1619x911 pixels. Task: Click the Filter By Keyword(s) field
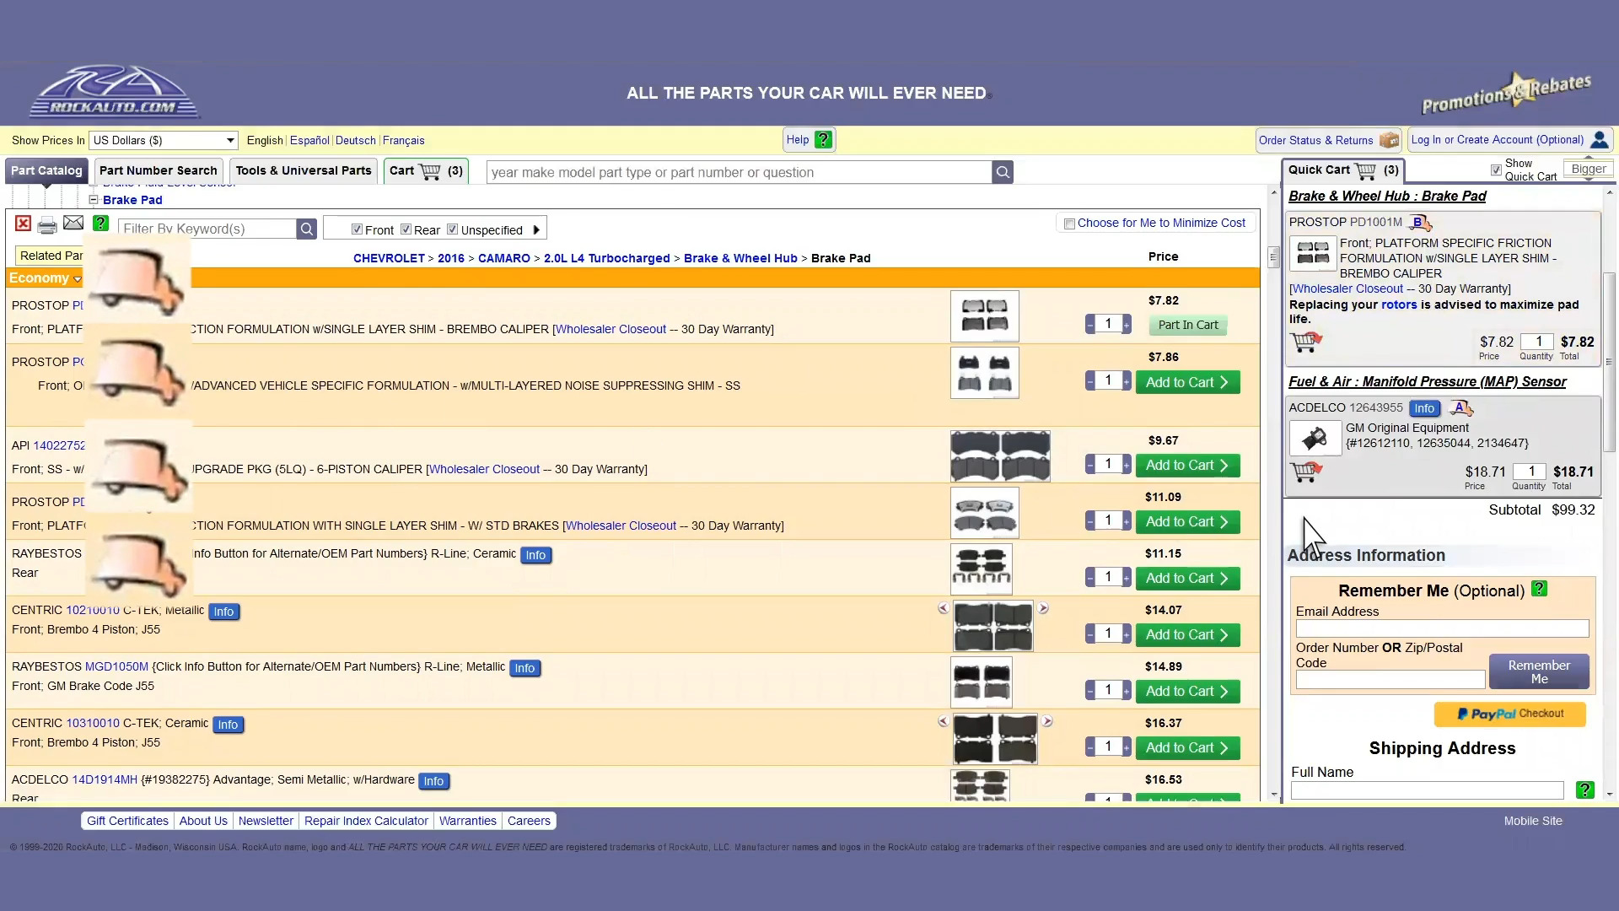[207, 229]
